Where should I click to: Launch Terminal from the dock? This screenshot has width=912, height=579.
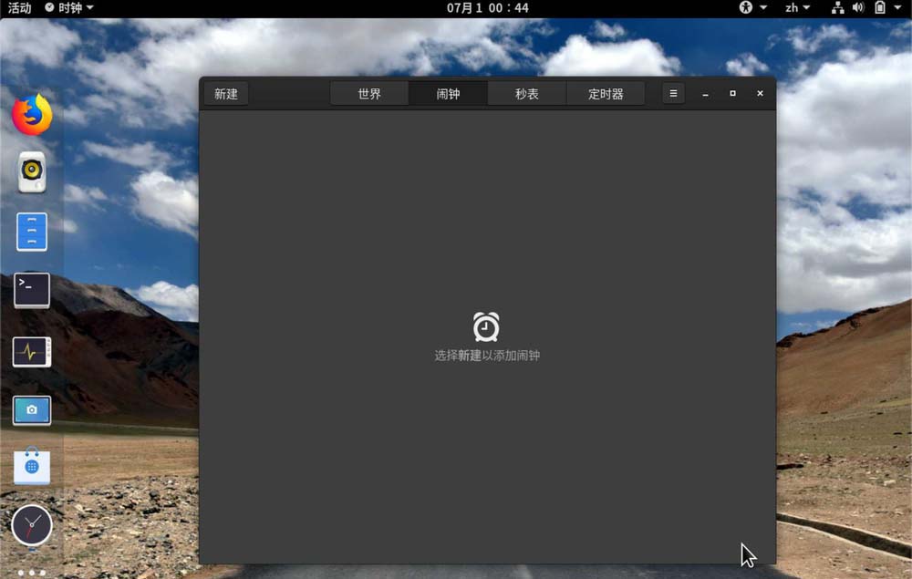click(x=32, y=290)
